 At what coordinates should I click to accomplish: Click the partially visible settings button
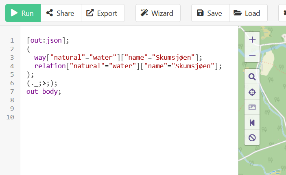[x=282, y=13]
